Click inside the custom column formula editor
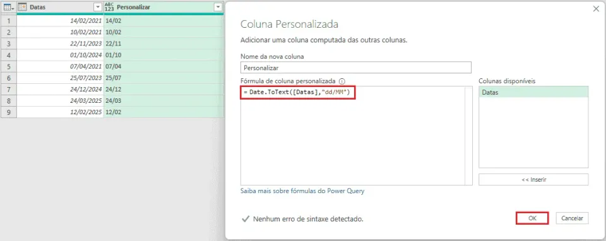Image resolution: width=606 pixels, height=241 pixels. pyautogui.click(x=352, y=136)
